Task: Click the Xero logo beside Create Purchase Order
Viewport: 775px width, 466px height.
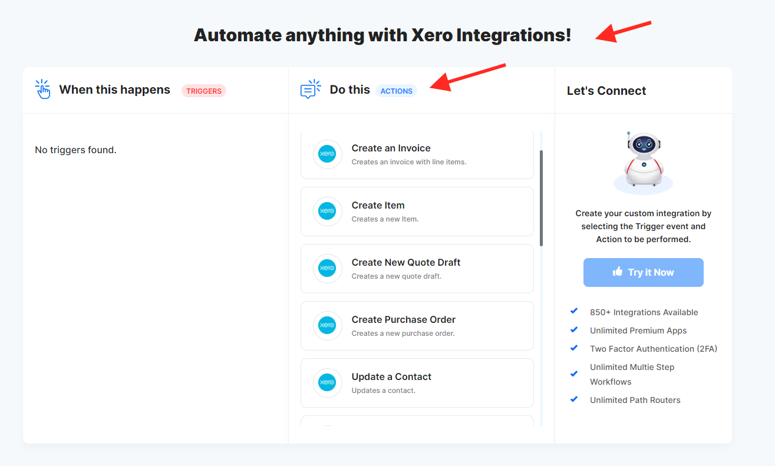Action: point(327,326)
